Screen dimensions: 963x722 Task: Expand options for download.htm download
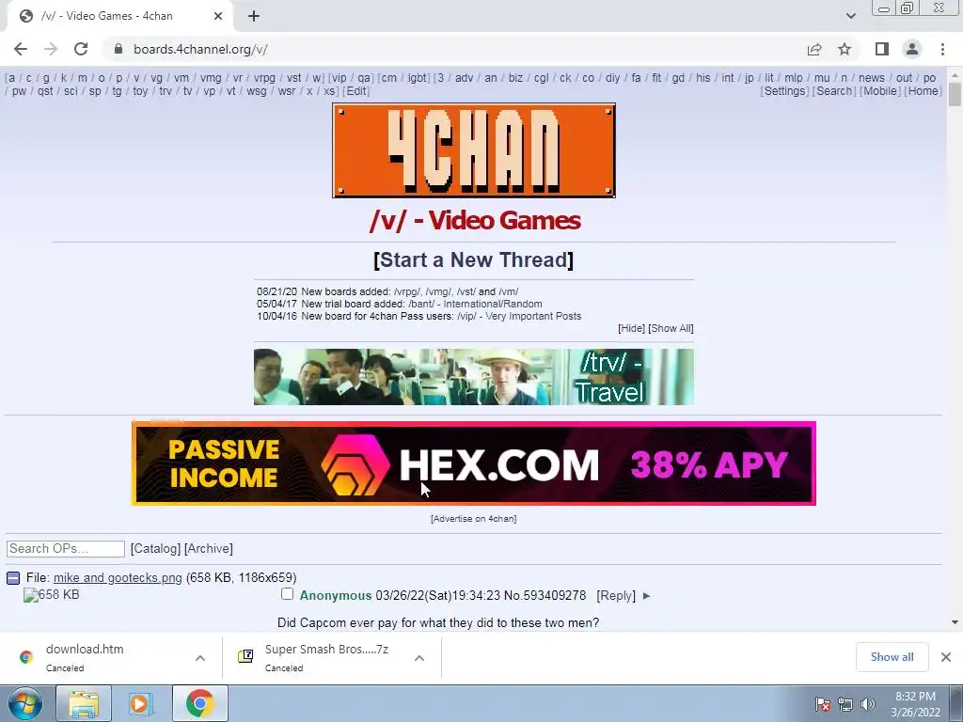pyautogui.click(x=199, y=658)
